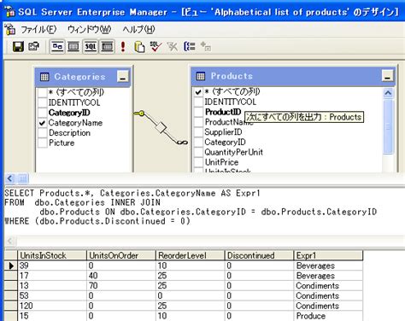Select the Discontinued column header
This screenshot has width=405, height=321.
click(259, 255)
